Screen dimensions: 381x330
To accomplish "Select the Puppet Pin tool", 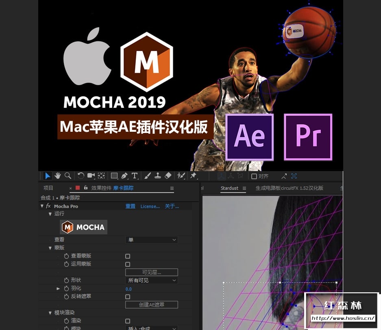I will click(194, 176).
